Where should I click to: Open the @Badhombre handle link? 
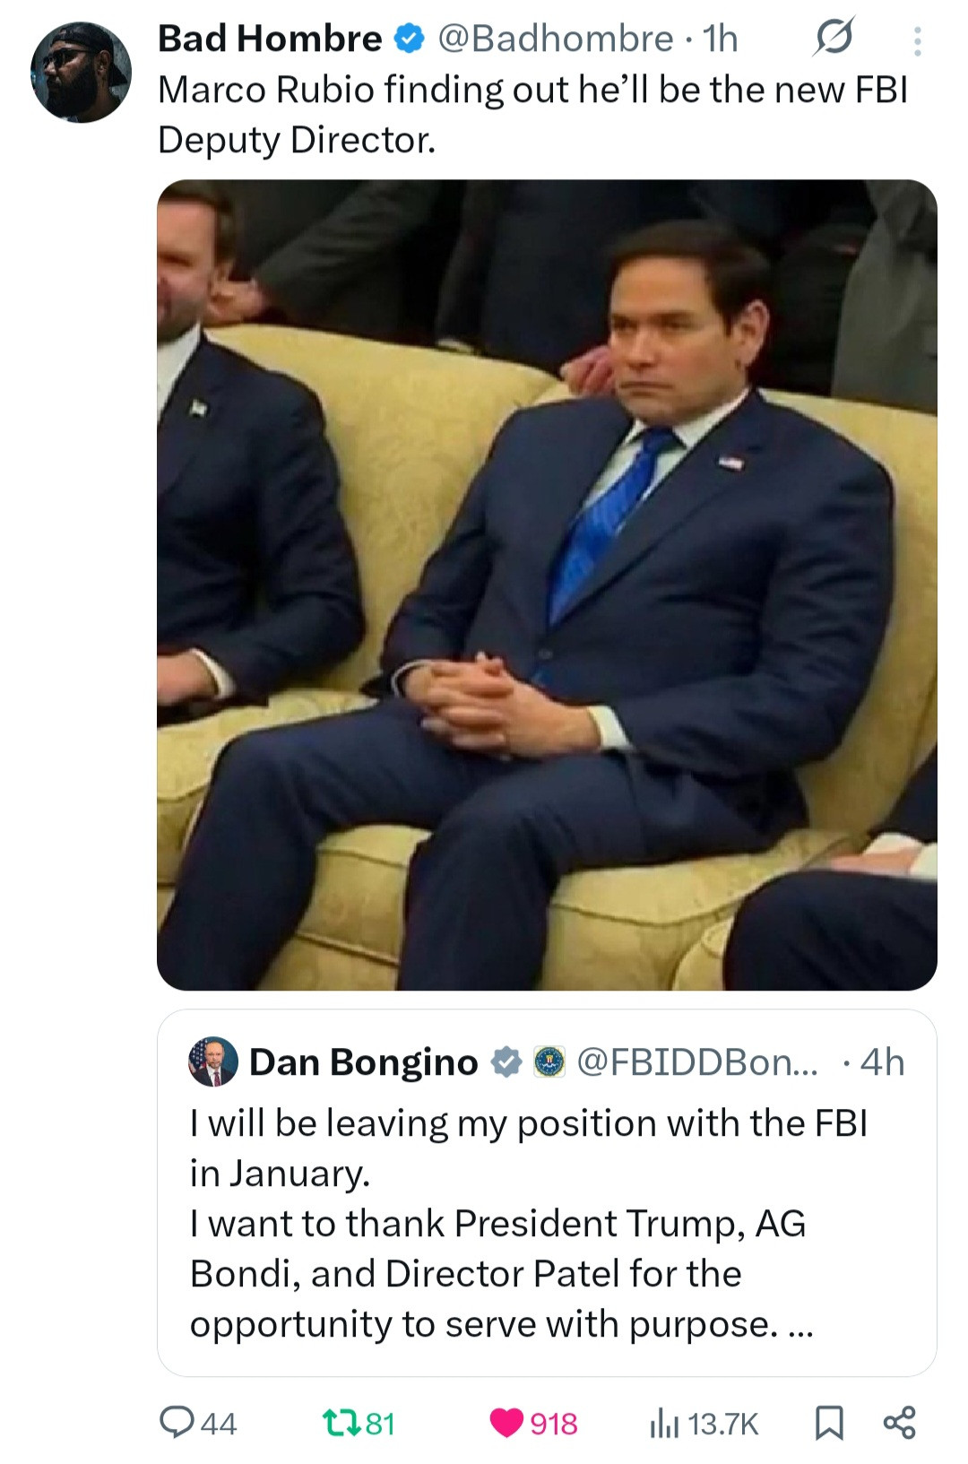click(x=556, y=39)
